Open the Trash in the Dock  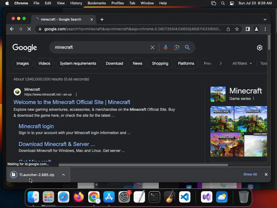click(244, 197)
